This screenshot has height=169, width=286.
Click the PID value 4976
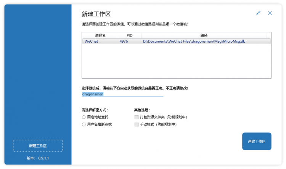click(x=124, y=41)
